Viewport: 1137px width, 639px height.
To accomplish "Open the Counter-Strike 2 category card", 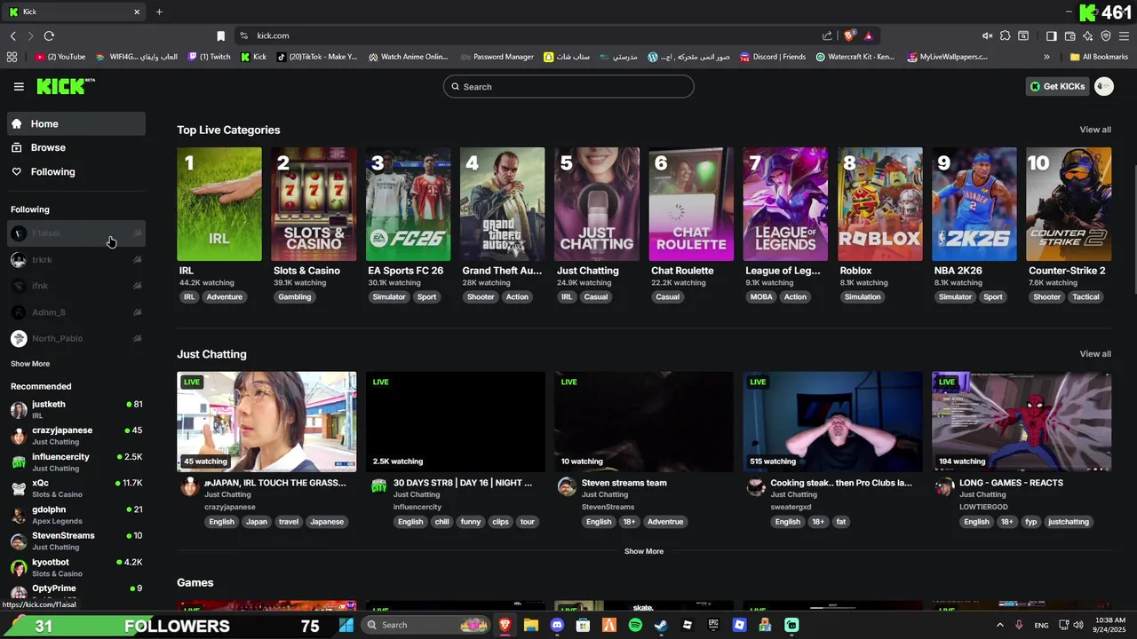I will [x=1069, y=204].
